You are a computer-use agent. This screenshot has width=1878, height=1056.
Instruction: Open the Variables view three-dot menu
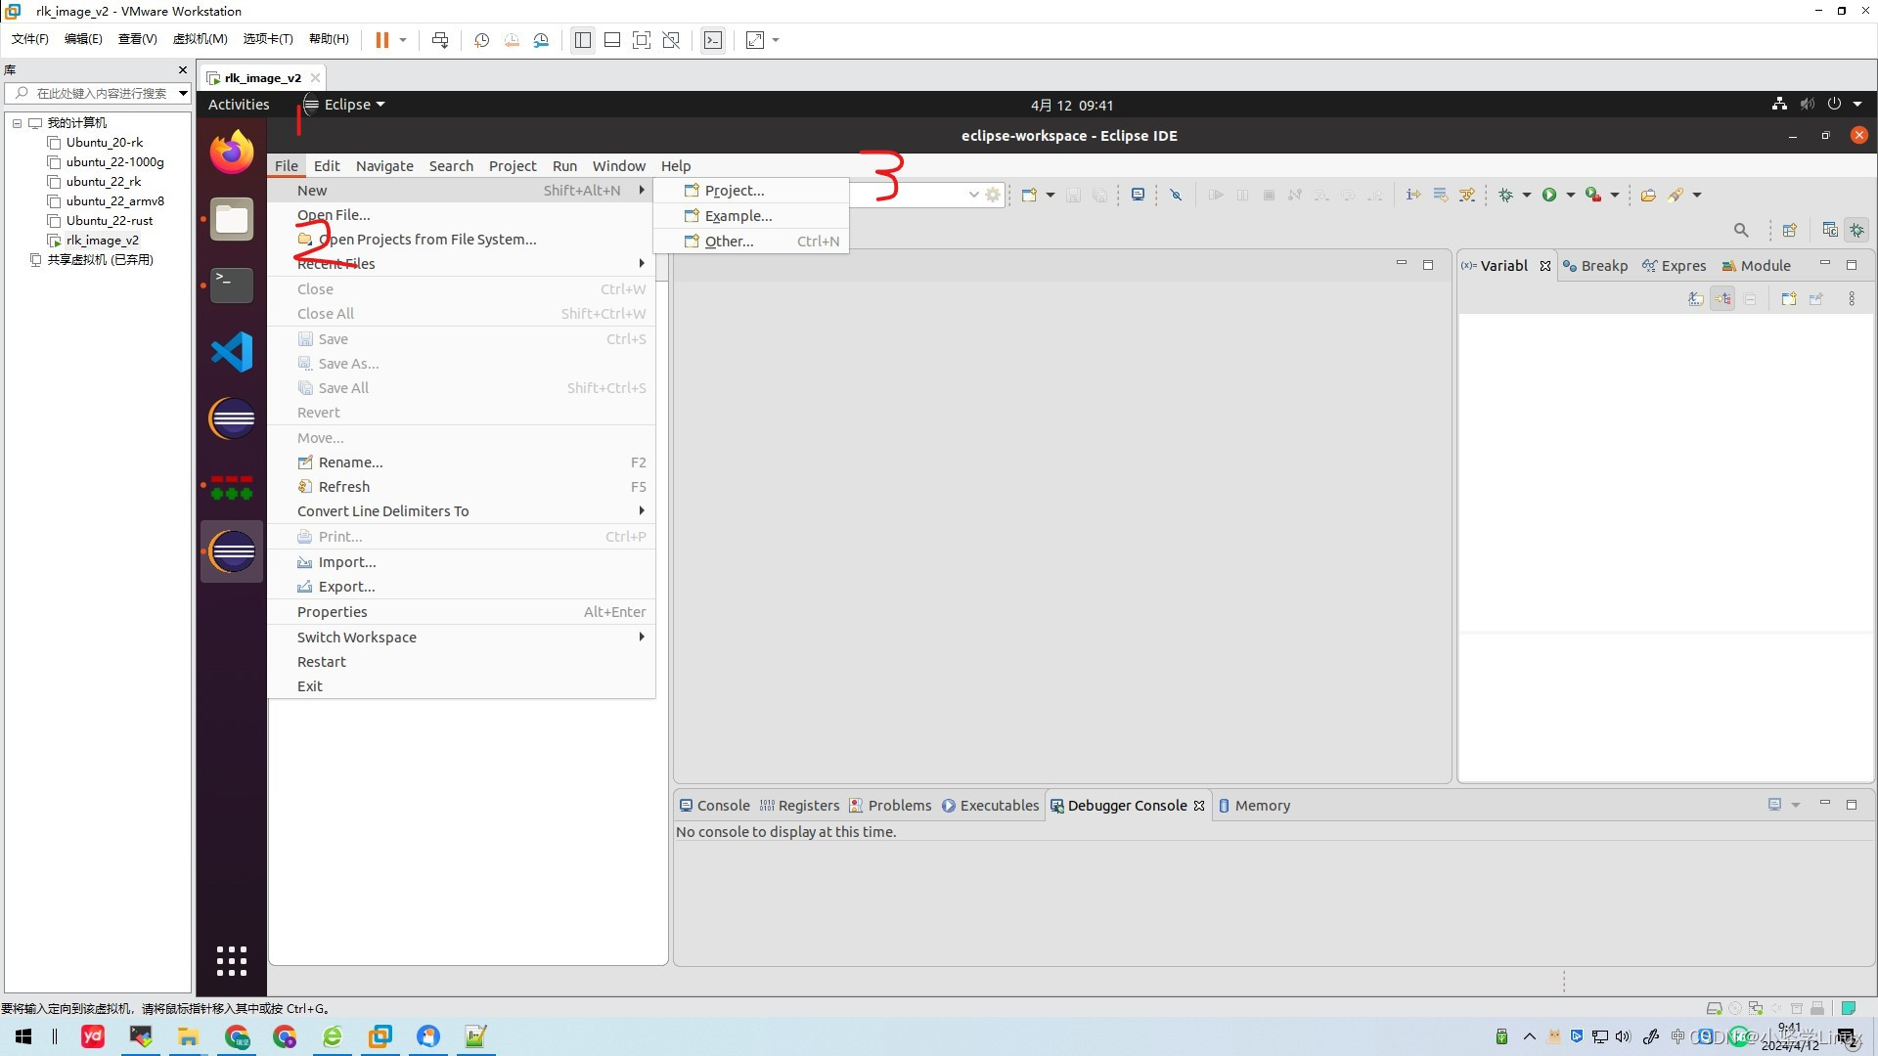[1852, 299]
